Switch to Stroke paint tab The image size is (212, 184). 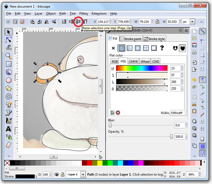pyautogui.click(x=131, y=39)
